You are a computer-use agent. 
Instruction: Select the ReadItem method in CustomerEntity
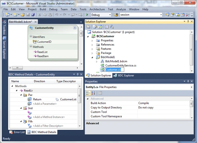[x=43, y=56]
